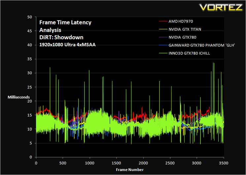The width and height of the screenshot is (246, 175).
Task: Click the DiRT: Showdown title line
Action: click(x=61, y=38)
